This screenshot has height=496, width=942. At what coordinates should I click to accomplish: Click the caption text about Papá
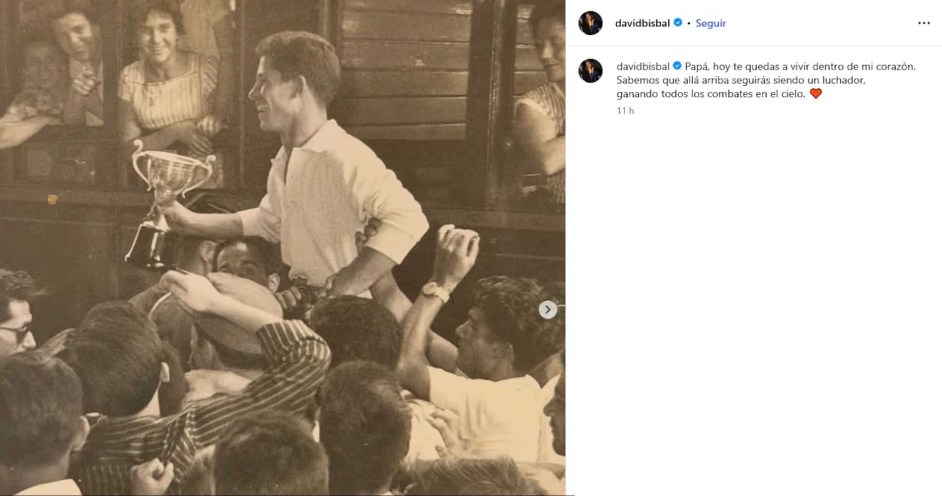pos(766,80)
